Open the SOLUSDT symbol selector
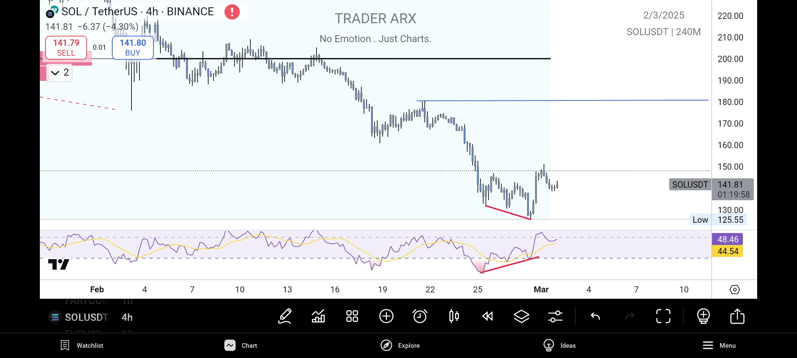The image size is (797, 358). (86, 317)
